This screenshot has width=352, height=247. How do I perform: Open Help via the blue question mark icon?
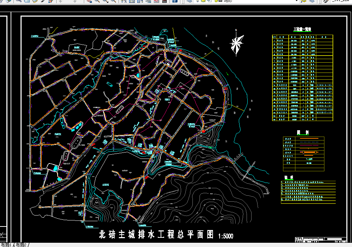(x=175, y=1)
